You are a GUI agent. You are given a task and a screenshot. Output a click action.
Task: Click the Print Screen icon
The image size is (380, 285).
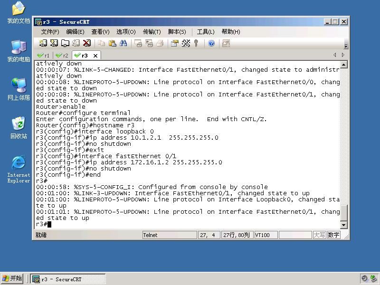[x=138, y=43]
